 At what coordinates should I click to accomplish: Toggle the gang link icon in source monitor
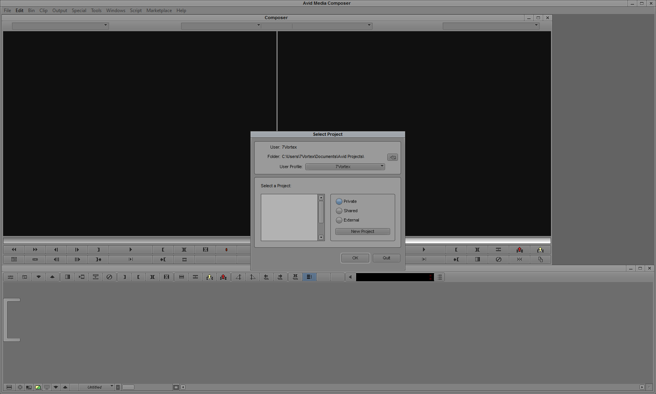(35, 259)
